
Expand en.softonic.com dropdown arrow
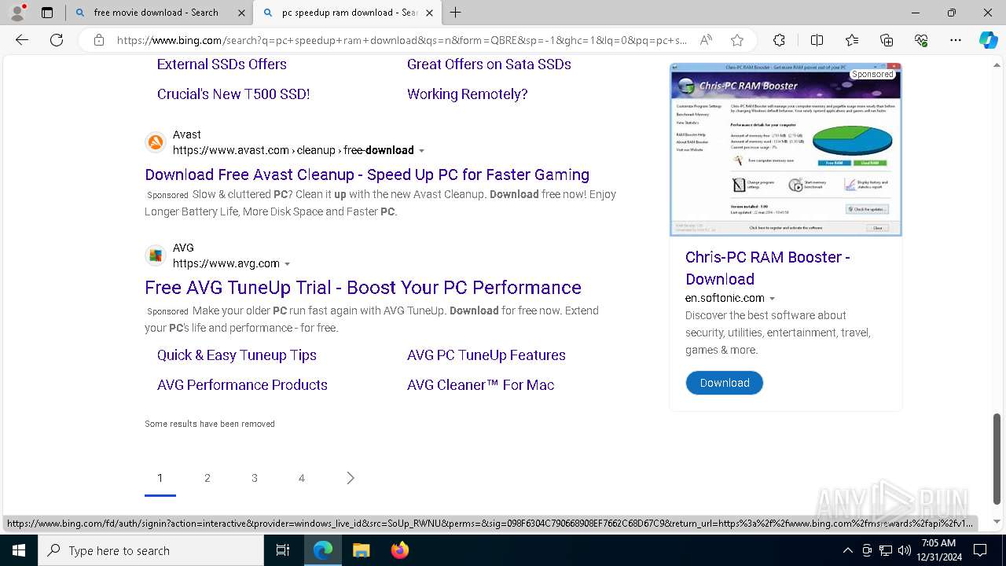pos(772,299)
